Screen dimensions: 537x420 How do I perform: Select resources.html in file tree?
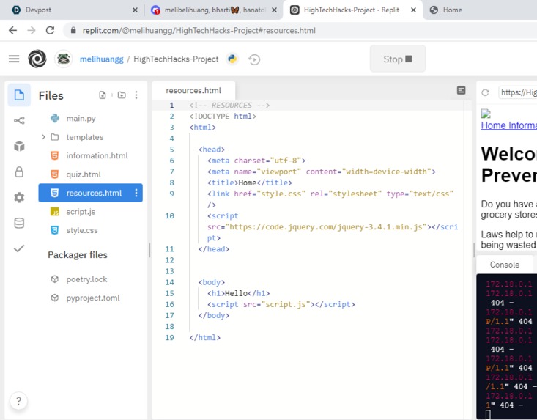pos(90,193)
